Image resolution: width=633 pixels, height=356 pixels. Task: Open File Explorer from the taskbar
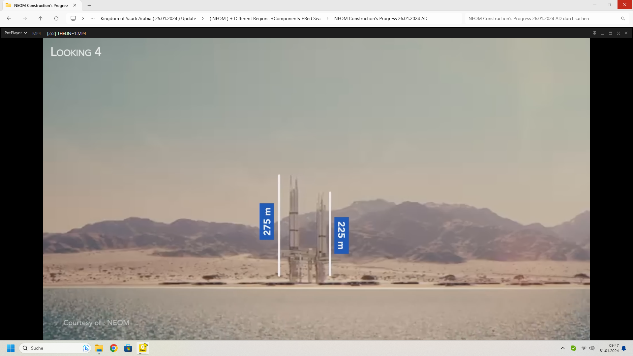[x=99, y=348]
